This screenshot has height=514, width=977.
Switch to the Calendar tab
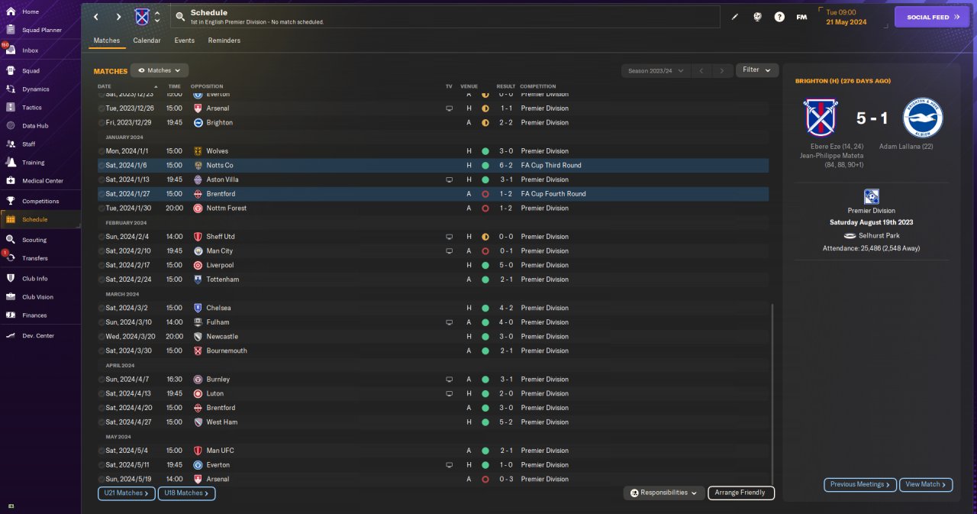147,40
